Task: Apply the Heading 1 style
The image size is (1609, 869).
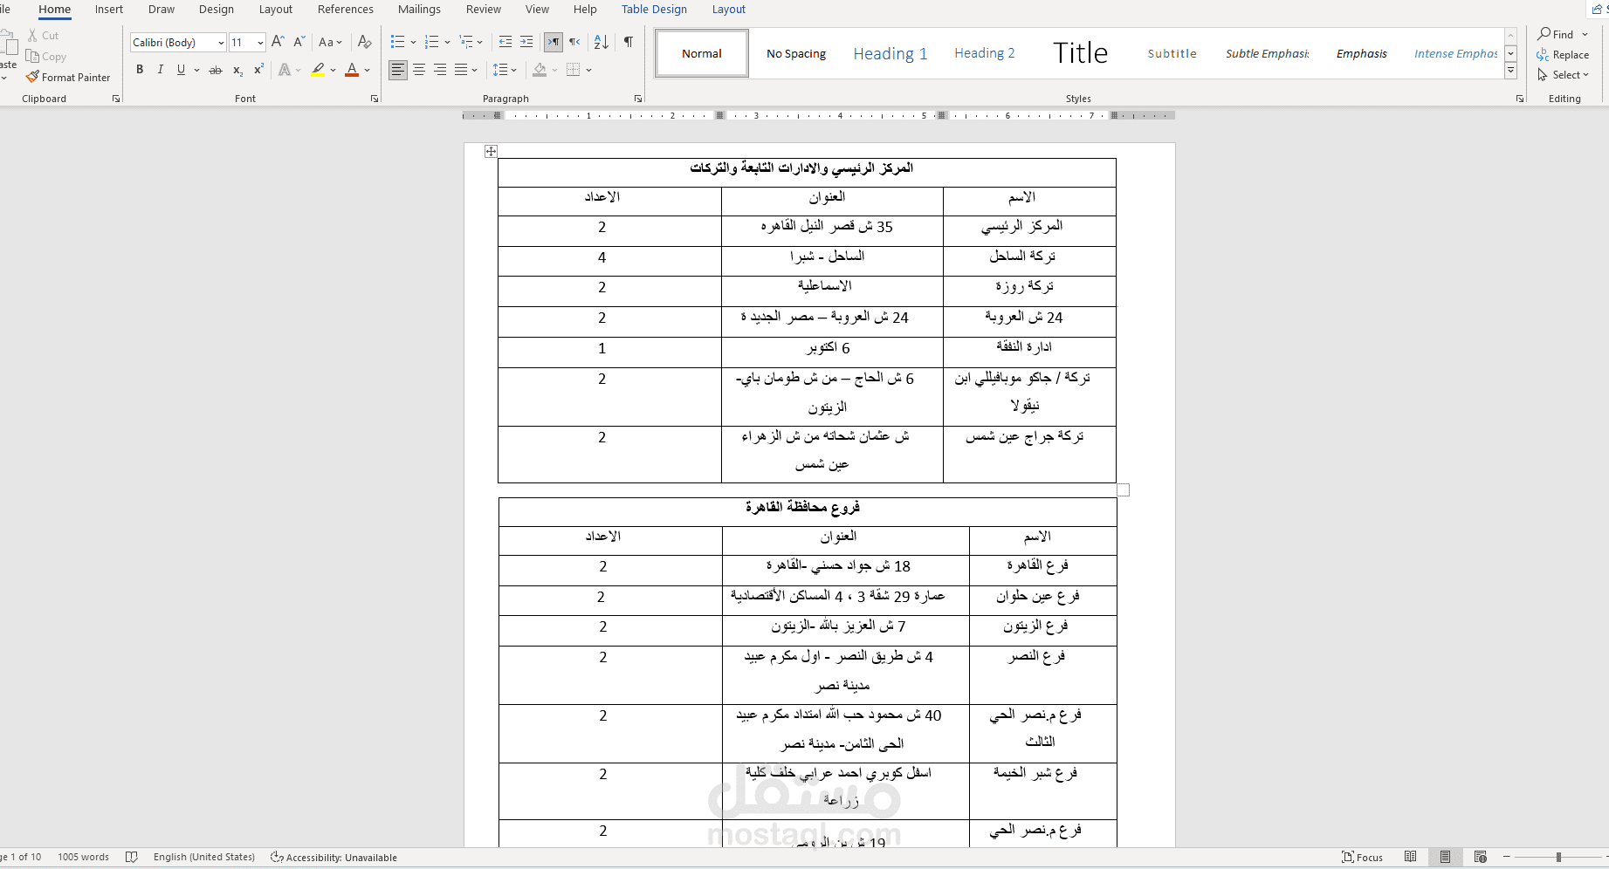Action: click(x=890, y=54)
